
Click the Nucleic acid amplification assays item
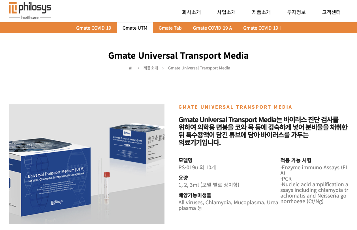coord(314,193)
